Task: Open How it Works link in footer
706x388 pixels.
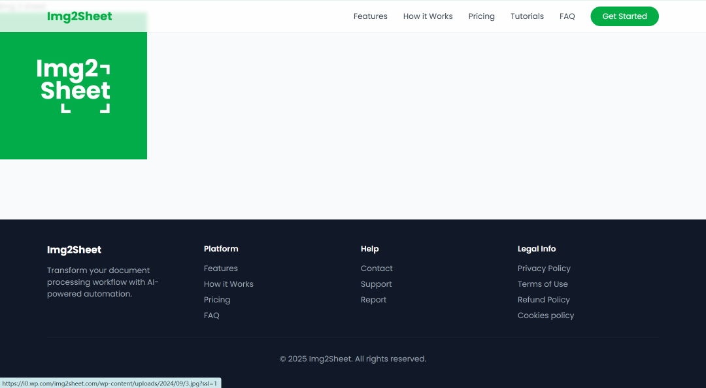Action: coord(228,284)
